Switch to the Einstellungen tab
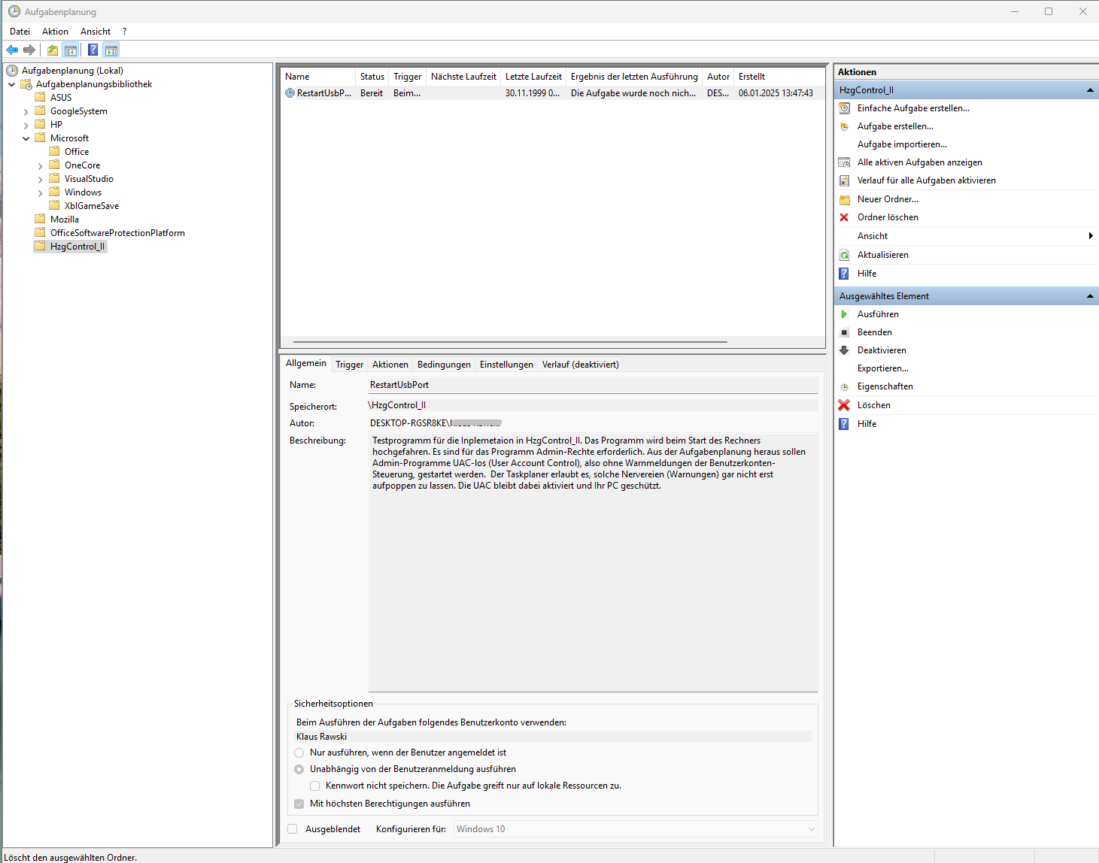The image size is (1099, 863). tap(506, 365)
